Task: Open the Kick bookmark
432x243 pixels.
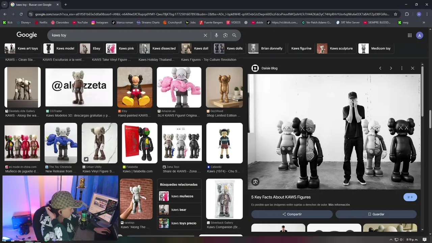Action: [x=7, y=23]
